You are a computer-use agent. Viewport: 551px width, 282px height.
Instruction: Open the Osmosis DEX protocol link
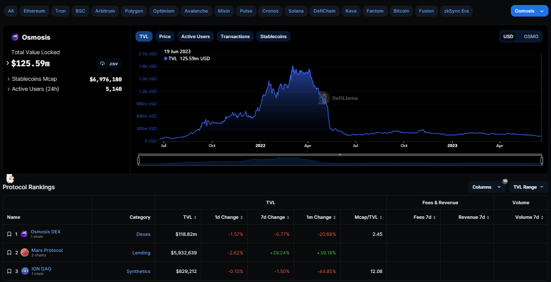coord(45,231)
